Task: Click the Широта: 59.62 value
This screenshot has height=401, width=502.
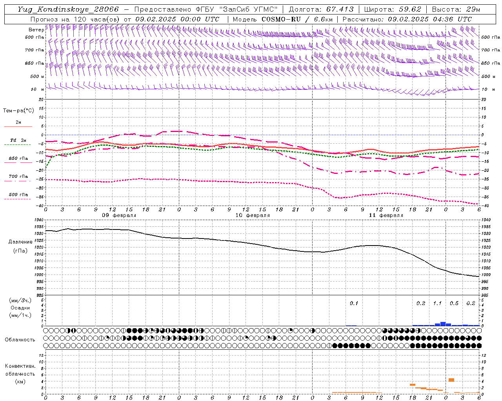Action: (393, 9)
